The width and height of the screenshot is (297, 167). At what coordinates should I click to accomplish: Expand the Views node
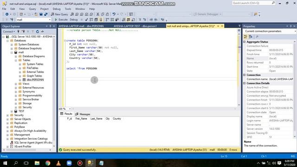pyautogui.click(x=16, y=84)
